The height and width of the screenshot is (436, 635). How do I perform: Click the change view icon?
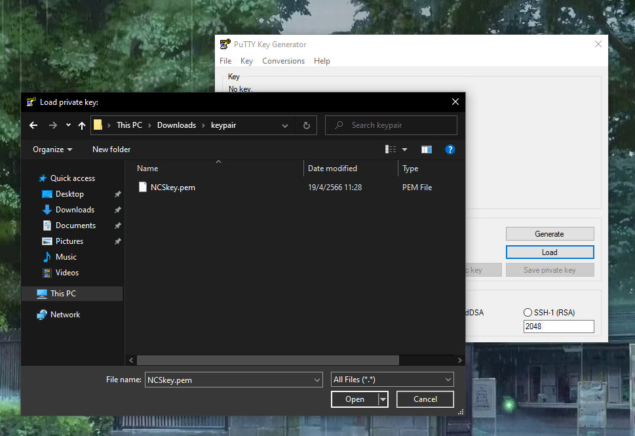point(391,149)
